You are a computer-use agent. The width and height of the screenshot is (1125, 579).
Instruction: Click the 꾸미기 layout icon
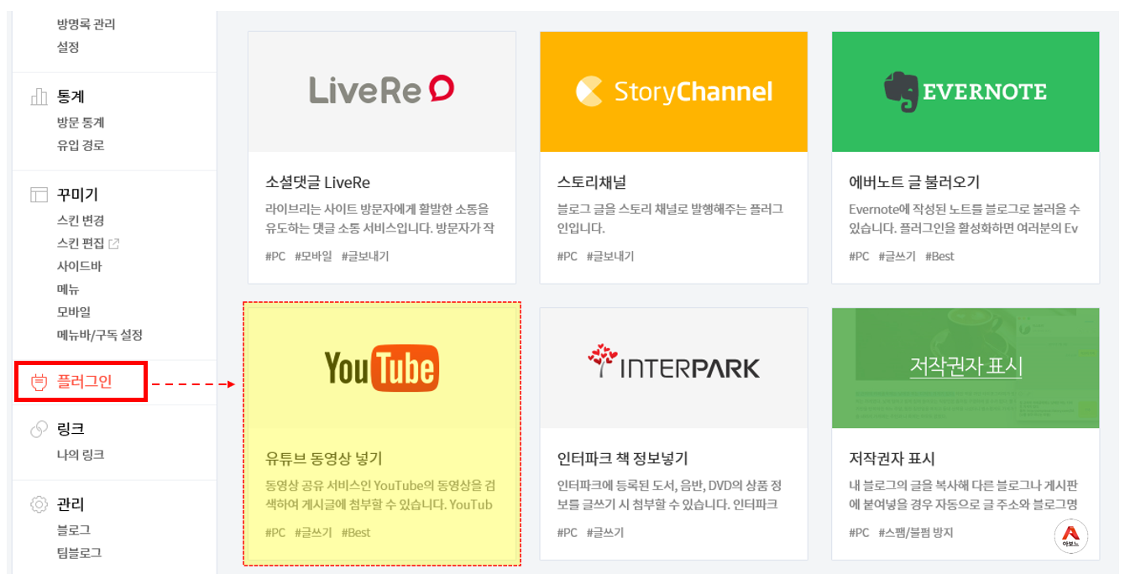39,195
